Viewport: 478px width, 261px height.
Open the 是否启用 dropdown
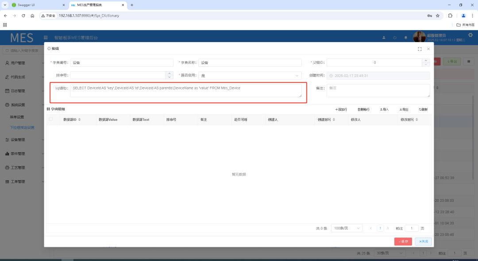[x=250, y=76]
